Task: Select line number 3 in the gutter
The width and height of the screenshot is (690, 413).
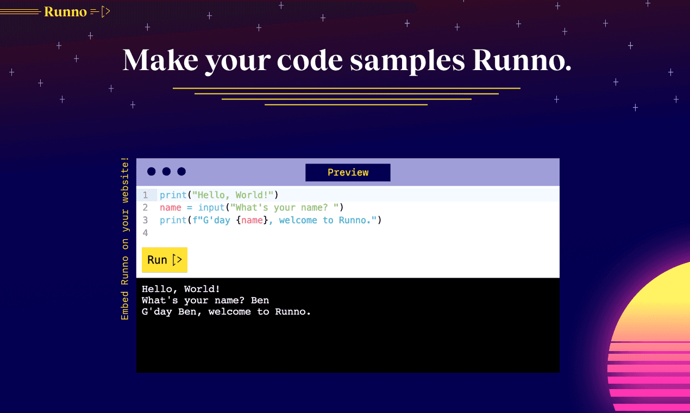Action: 145,220
